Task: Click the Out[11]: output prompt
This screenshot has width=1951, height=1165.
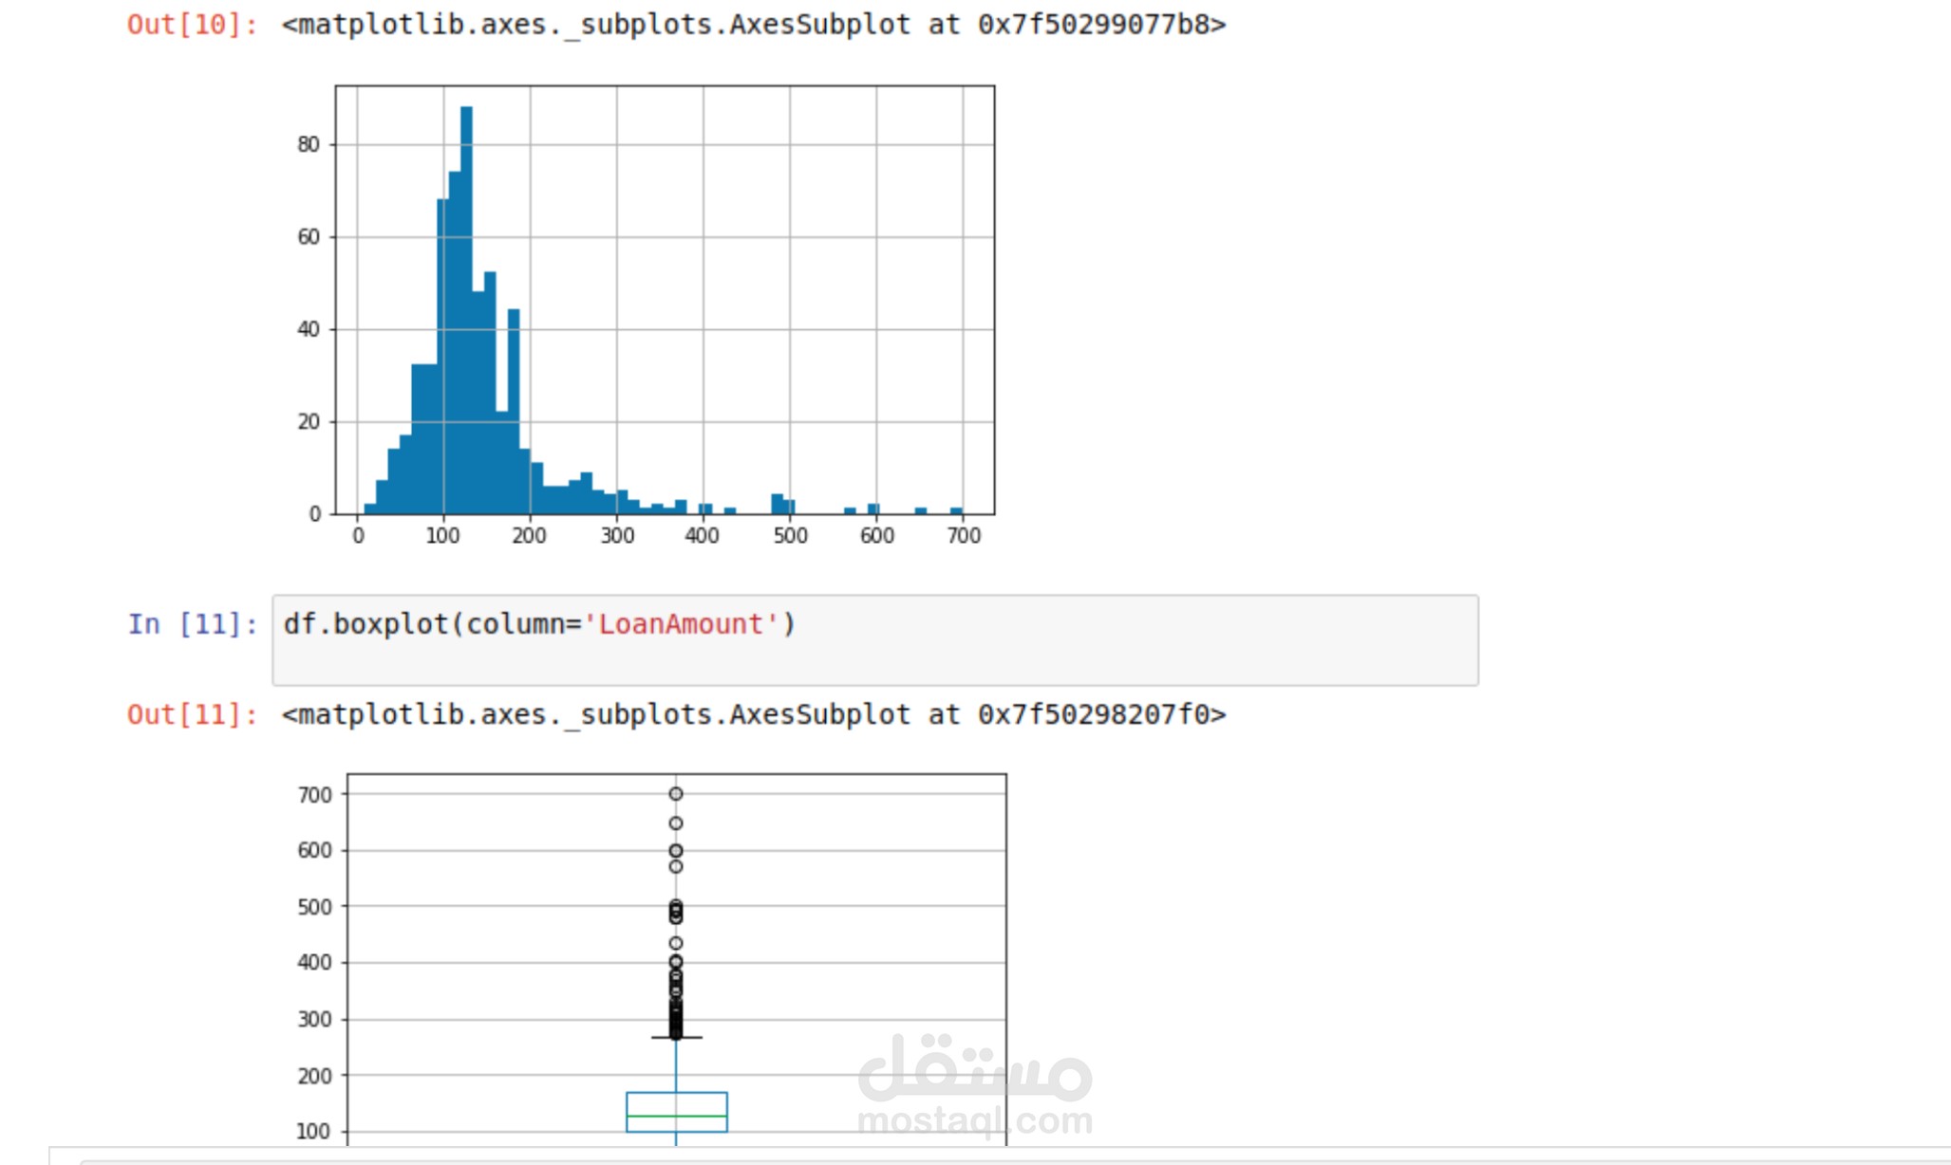Action: click(193, 714)
